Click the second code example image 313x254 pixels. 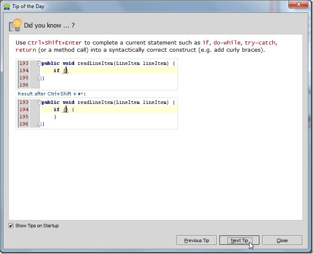coord(97,113)
